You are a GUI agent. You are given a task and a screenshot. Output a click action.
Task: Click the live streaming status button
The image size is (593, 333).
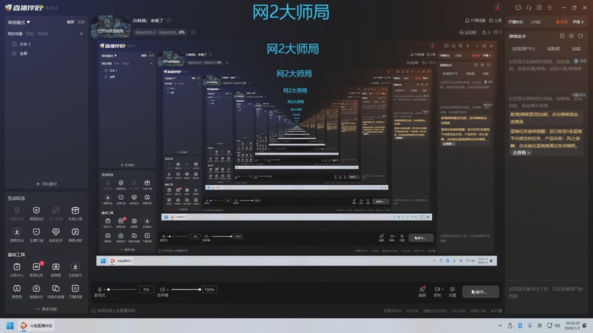tap(480, 292)
